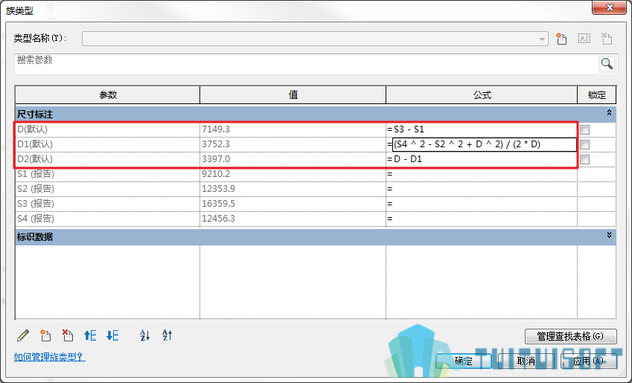Open the 类型名称 dropdown
The height and width of the screenshot is (383, 632).
pos(542,39)
